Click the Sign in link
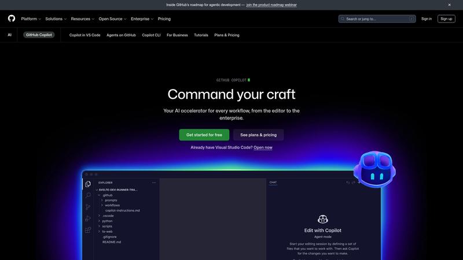The image size is (463, 260). point(427,19)
